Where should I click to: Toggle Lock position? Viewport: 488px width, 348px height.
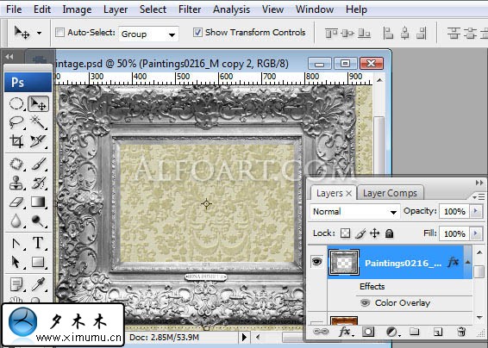pos(375,233)
